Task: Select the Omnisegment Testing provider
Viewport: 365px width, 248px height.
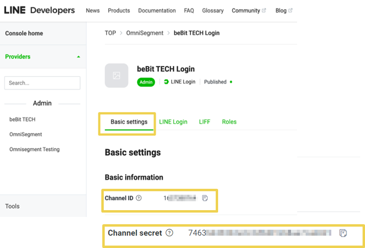Action: pos(34,149)
